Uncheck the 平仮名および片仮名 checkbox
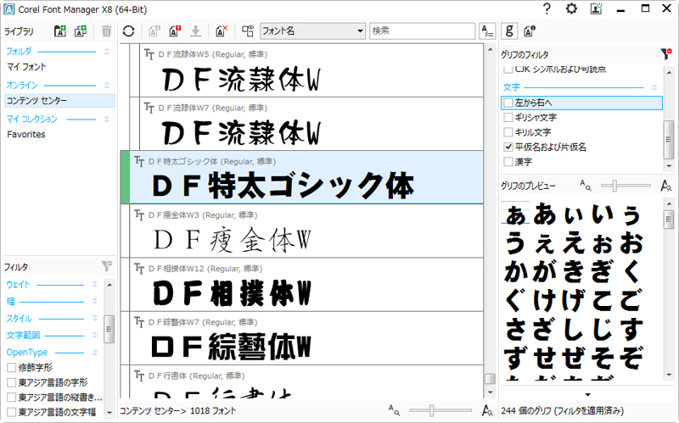 (508, 147)
